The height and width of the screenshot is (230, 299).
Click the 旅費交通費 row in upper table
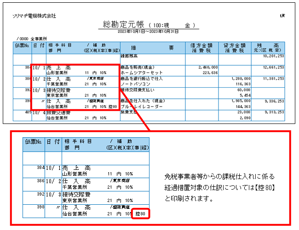pos(149,115)
